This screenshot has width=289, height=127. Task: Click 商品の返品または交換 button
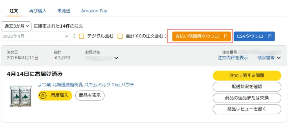tap(247, 98)
